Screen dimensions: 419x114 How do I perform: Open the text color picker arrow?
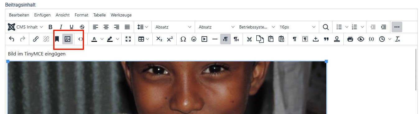coord(102,39)
